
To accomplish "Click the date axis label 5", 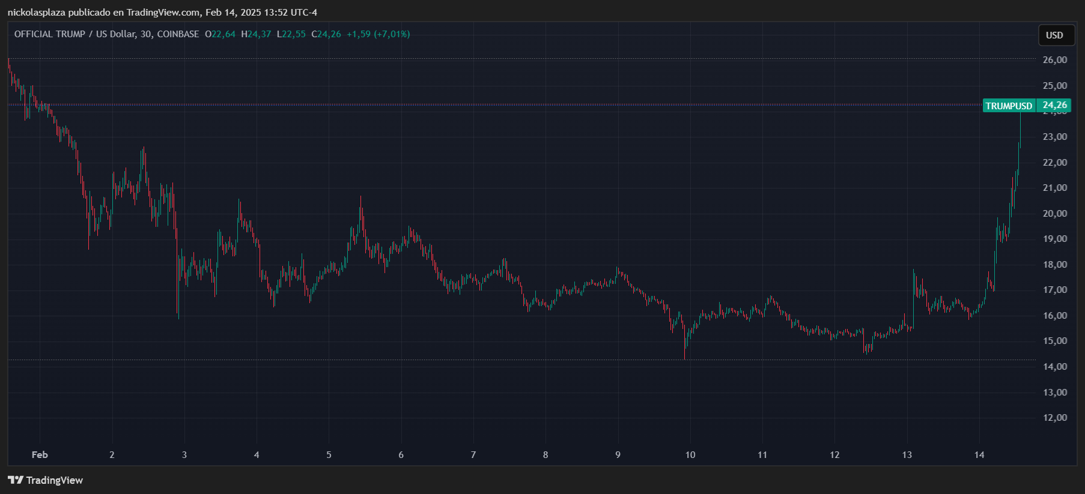I will click(329, 455).
